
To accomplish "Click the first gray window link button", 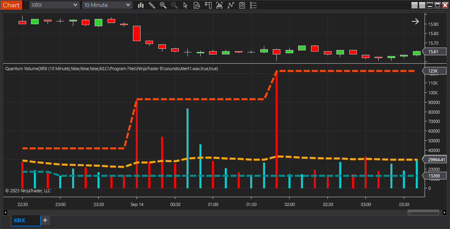I will (415, 5).
